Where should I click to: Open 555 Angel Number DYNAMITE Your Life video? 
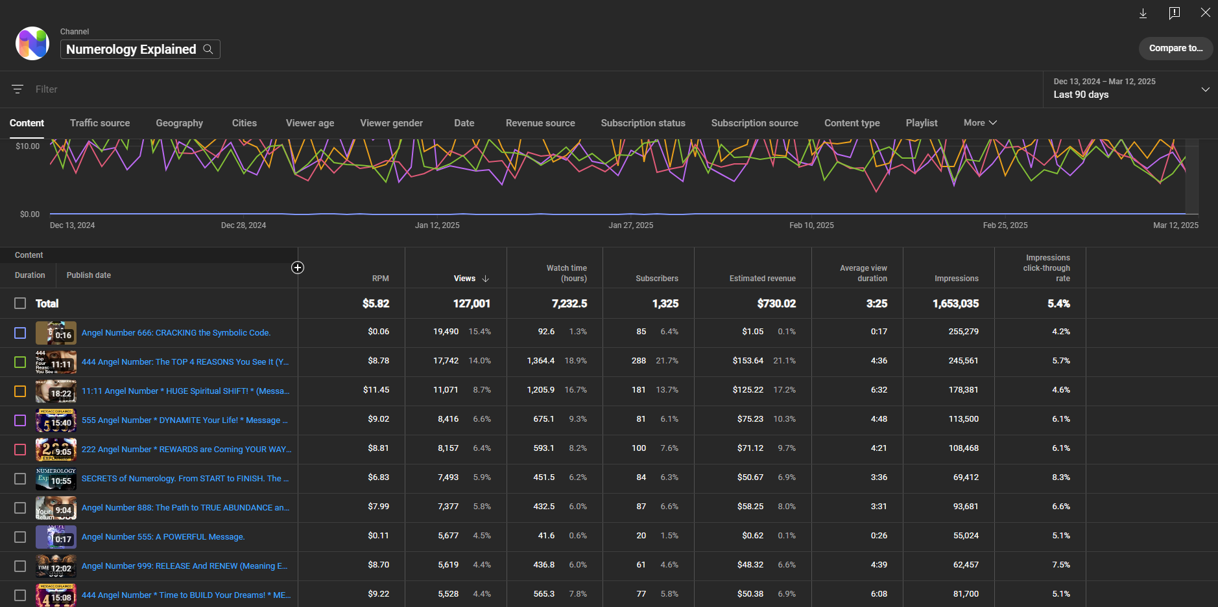(x=185, y=420)
